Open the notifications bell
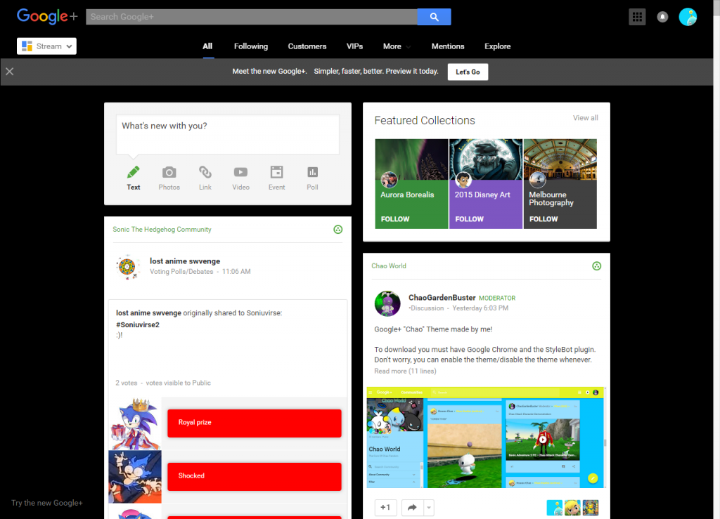Viewport: 720px width, 519px height. click(662, 17)
